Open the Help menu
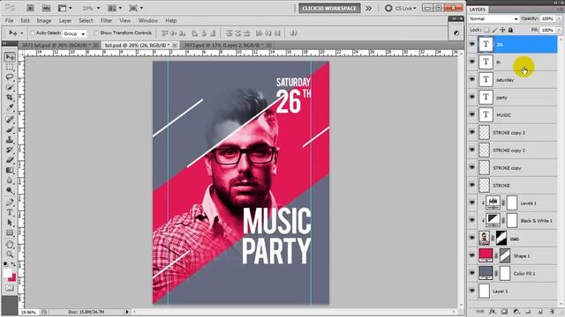 [170, 21]
